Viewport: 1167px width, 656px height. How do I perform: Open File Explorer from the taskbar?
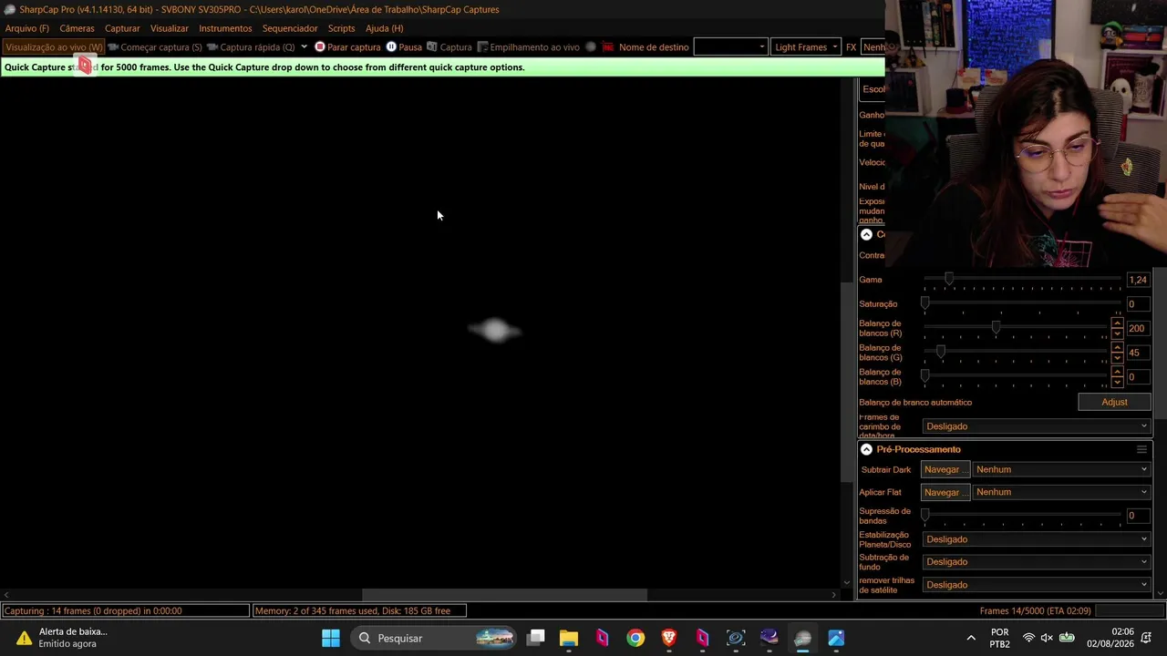tap(569, 638)
